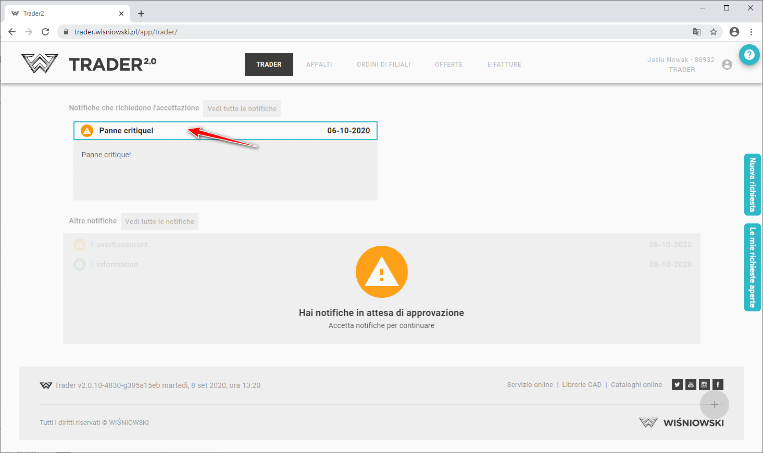763x453 pixels.
Task: Expand the round plus button in footer
Action: (714, 405)
